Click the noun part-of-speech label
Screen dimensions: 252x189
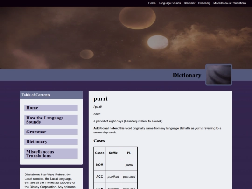[97, 114]
